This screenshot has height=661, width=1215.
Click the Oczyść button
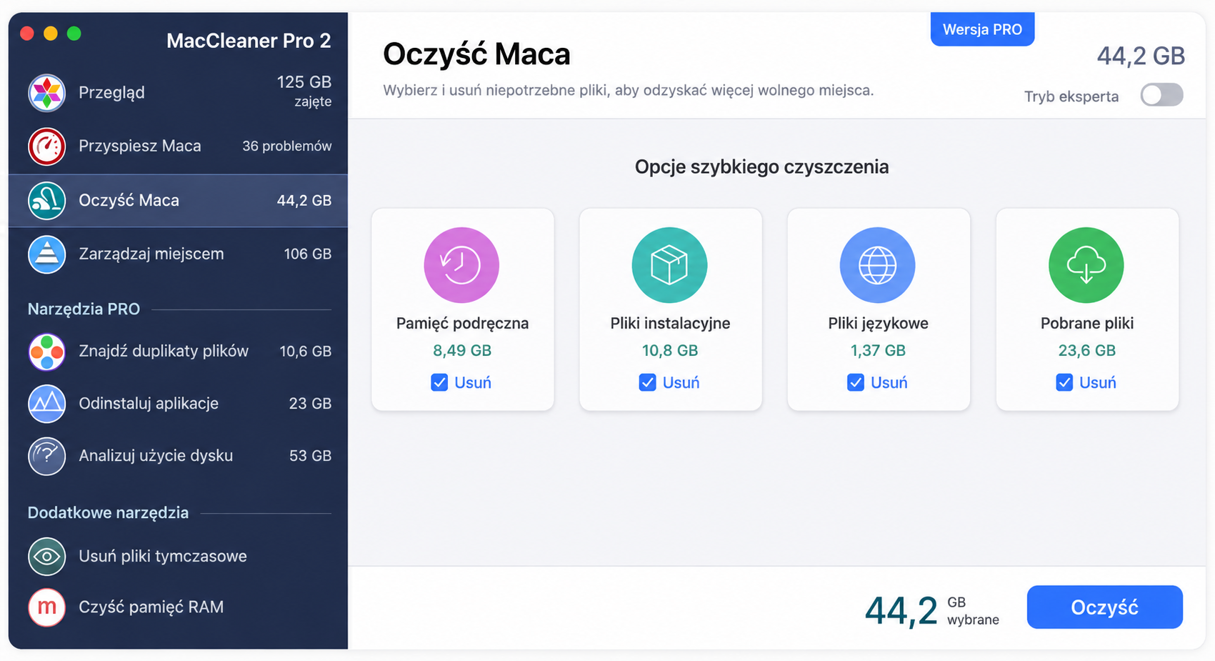click(x=1104, y=607)
